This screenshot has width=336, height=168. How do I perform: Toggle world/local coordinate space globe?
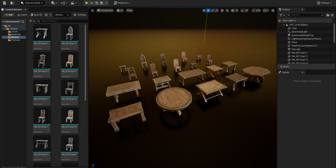222,10
